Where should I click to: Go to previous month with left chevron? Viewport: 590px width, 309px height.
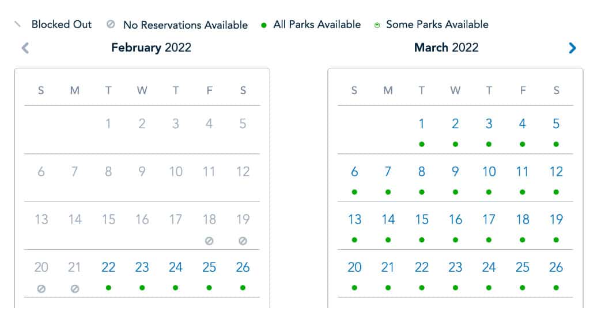(25, 48)
